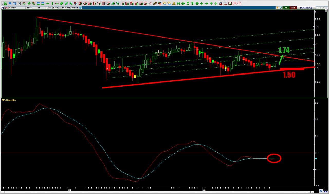Select the blue arrow pointer tool
The image size is (329, 194).
pyautogui.click(x=10, y=4)
